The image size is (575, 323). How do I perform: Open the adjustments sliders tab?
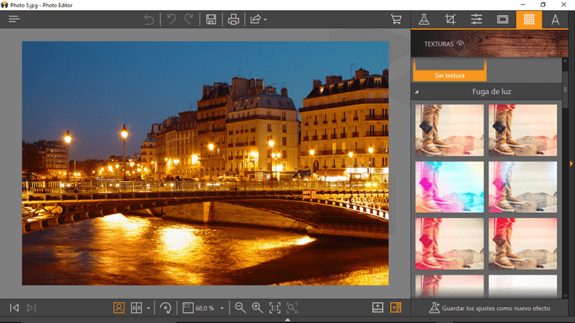(x=477, y=19)
